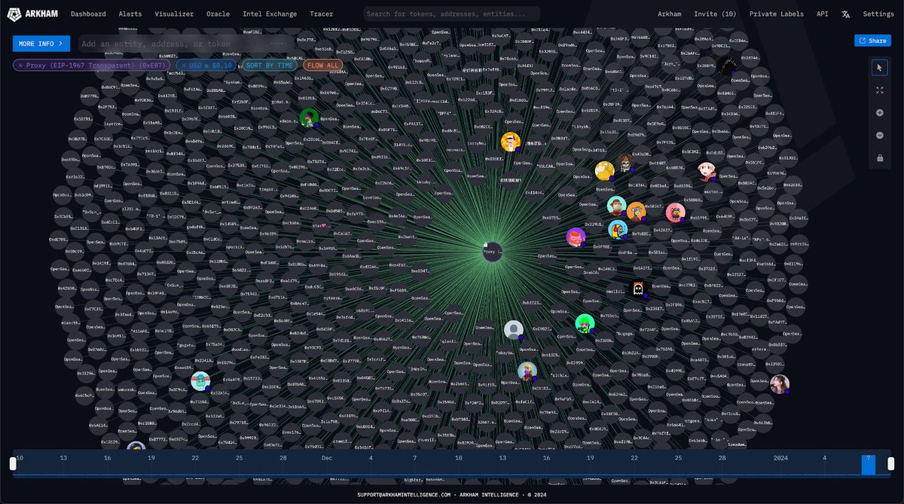Open the language translation selector icon

[845, 14]
